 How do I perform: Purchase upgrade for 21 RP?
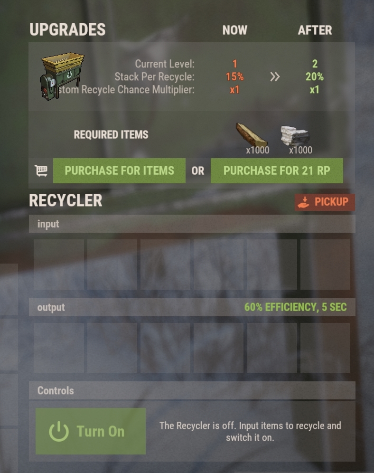point(277,171)
